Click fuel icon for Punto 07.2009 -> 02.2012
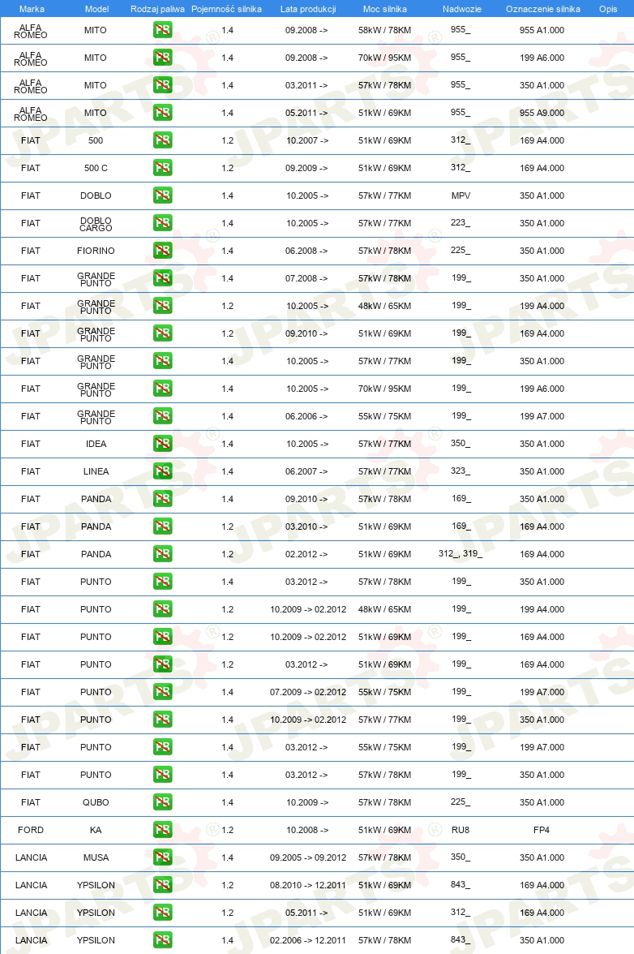 pyautogui.click(x=162, y=692)
